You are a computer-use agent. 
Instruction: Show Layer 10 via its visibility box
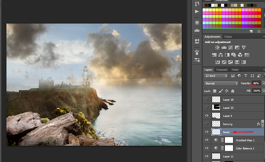click(207, 100)
